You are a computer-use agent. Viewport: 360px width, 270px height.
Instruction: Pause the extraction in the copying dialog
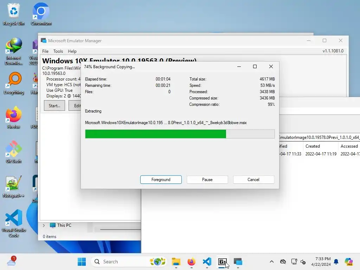coord(207,180)
